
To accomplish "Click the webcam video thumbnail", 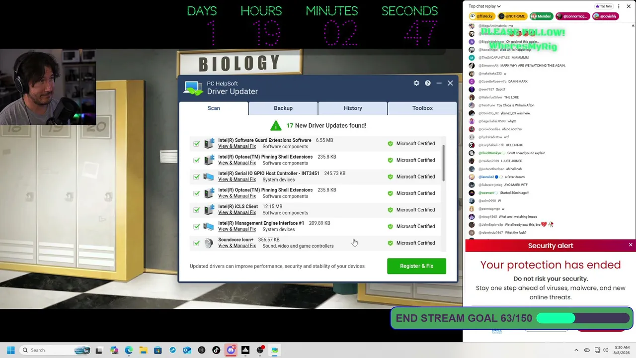I will pos(48,87).
